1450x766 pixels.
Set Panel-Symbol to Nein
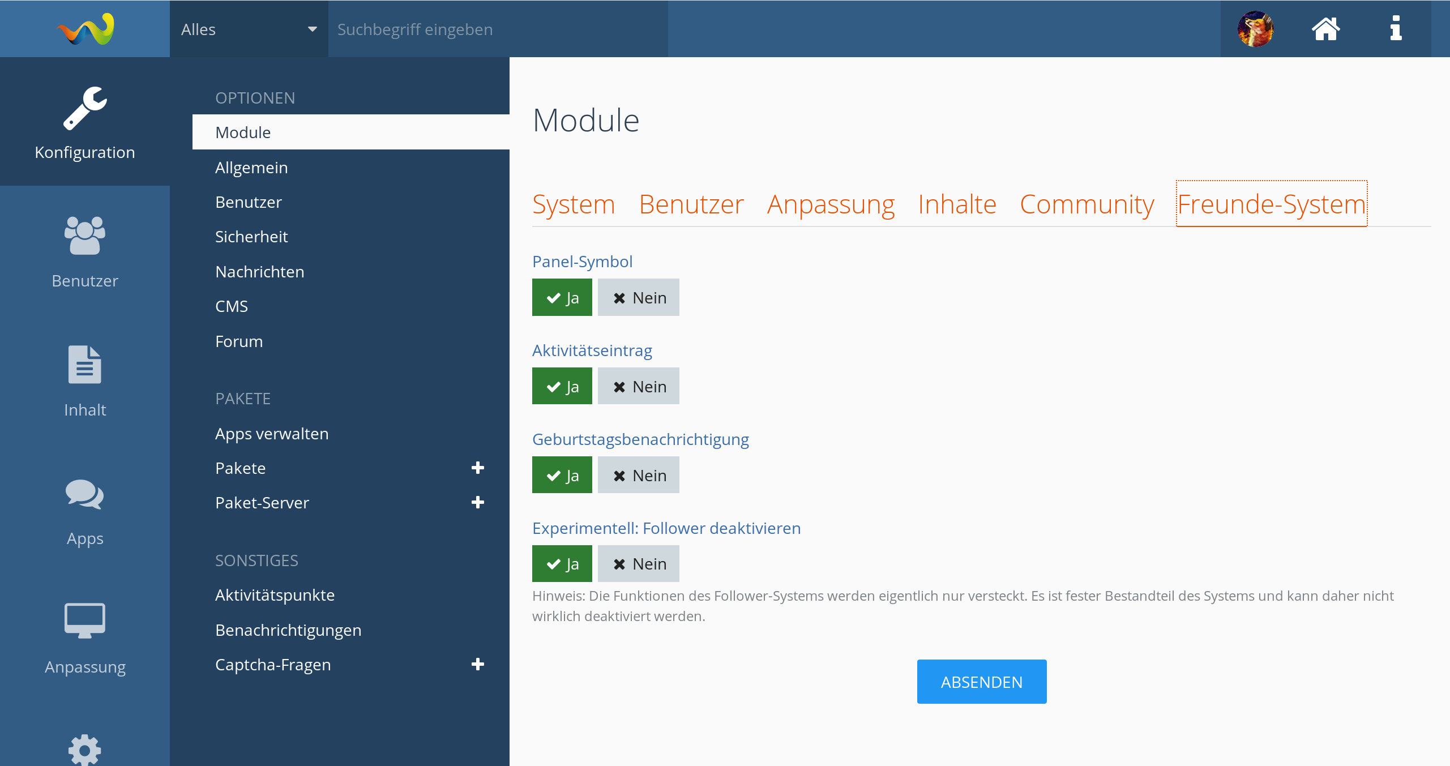[x=638, y=297]
